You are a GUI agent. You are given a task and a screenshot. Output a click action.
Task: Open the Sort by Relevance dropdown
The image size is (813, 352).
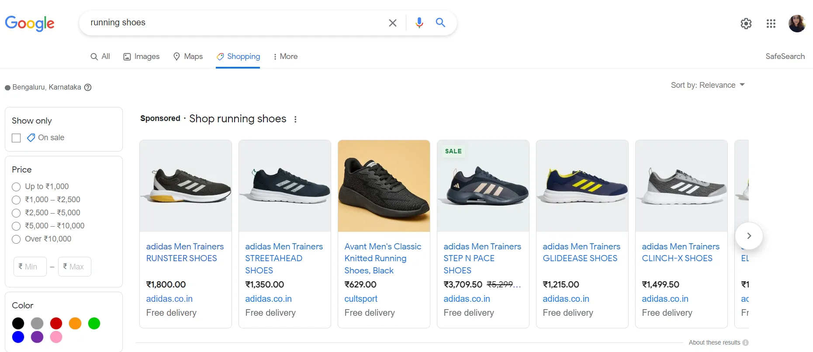[708, 85]
